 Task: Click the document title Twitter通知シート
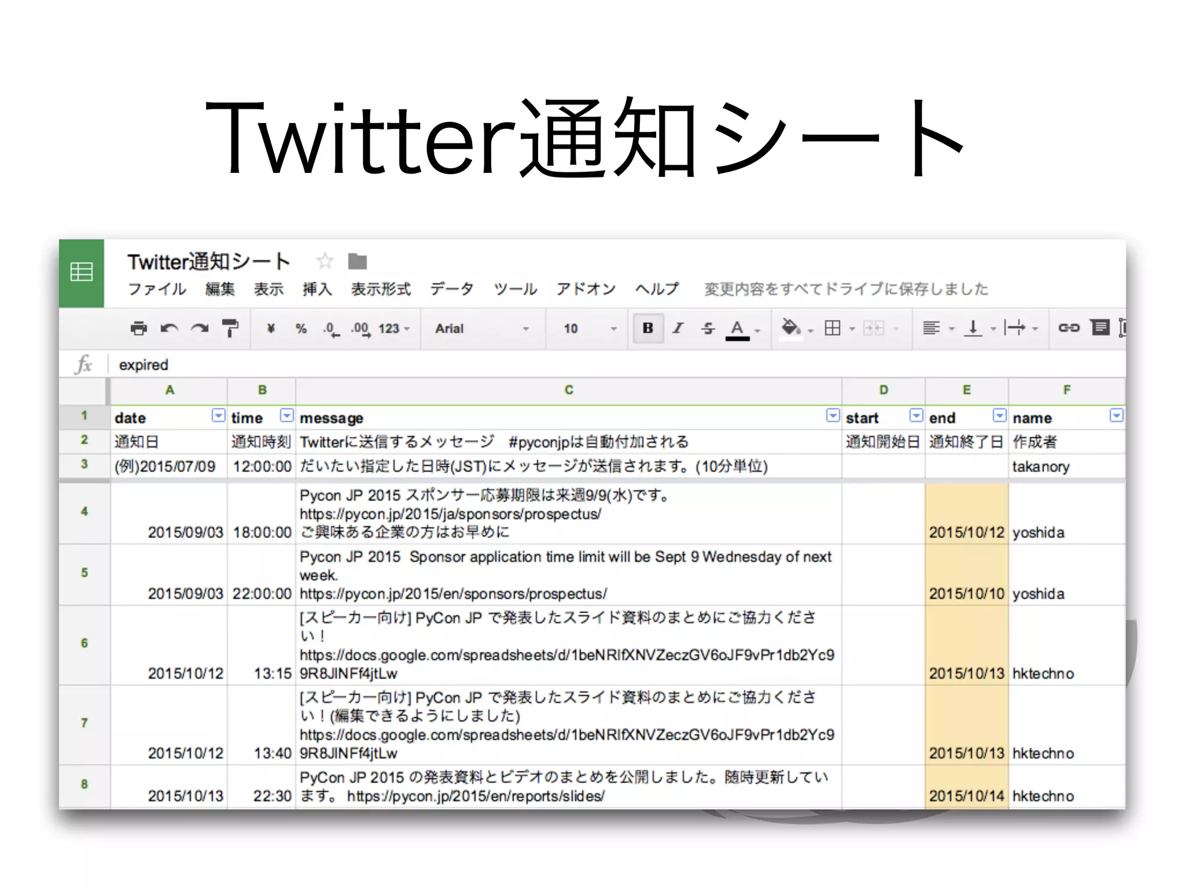coord(209,261)
